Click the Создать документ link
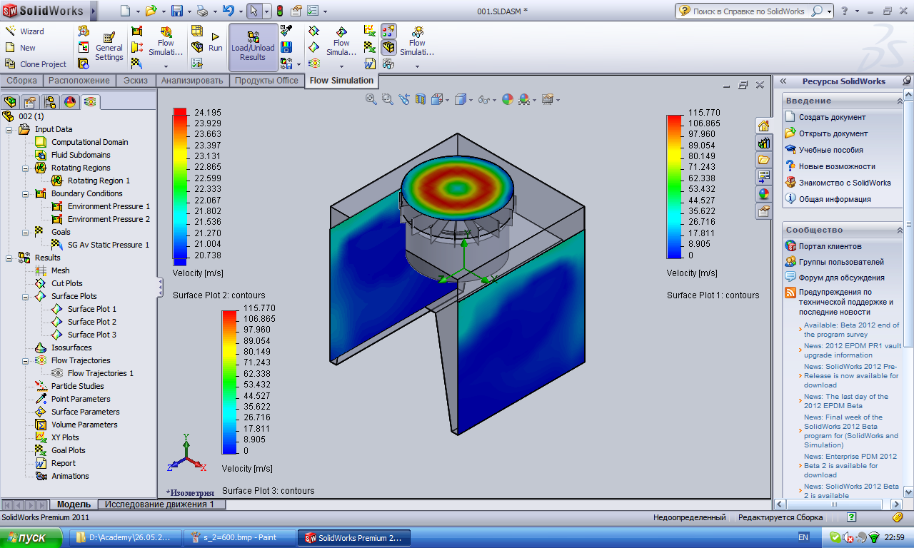The image size is (914, 548). coord(831,117)
